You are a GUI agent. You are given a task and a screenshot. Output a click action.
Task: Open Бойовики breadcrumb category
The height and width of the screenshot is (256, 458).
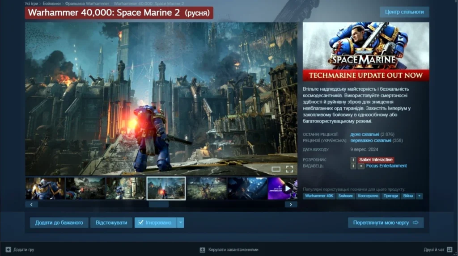pyautogui.click(x=51, y=4)
